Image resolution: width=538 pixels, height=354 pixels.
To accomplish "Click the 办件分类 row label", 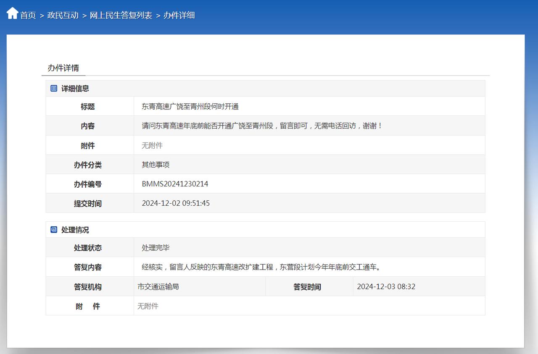I will pos(88,165).
